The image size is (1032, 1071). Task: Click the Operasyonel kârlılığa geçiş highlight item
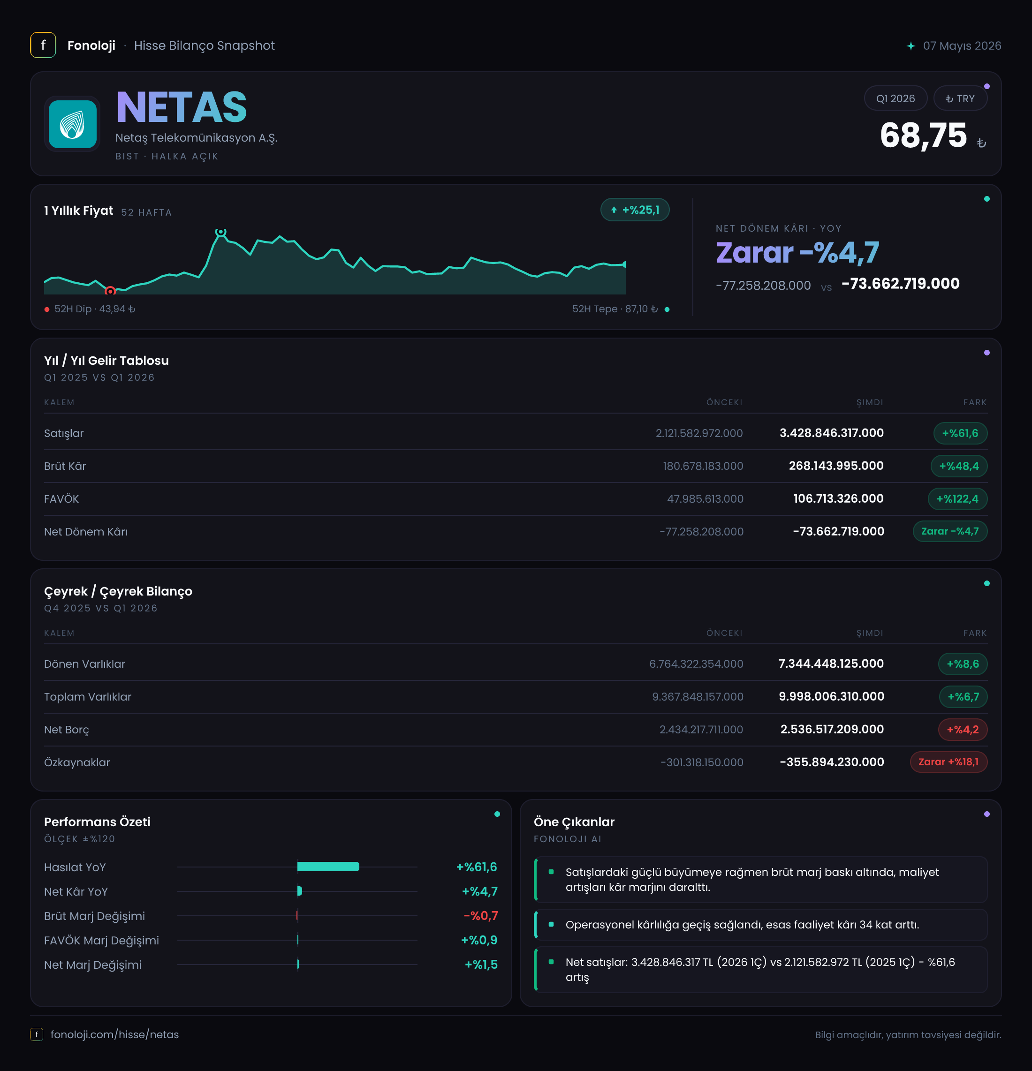click(760, 925)
